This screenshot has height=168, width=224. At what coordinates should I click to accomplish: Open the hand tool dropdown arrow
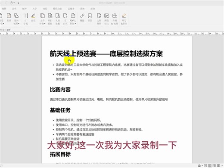(x=14, y=3)
